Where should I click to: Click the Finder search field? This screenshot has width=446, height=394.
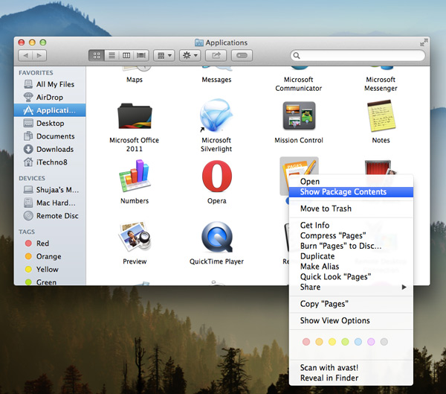358,56
